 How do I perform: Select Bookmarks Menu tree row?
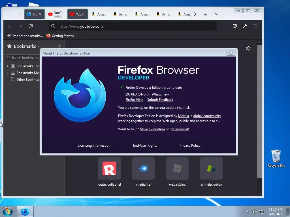25,73
